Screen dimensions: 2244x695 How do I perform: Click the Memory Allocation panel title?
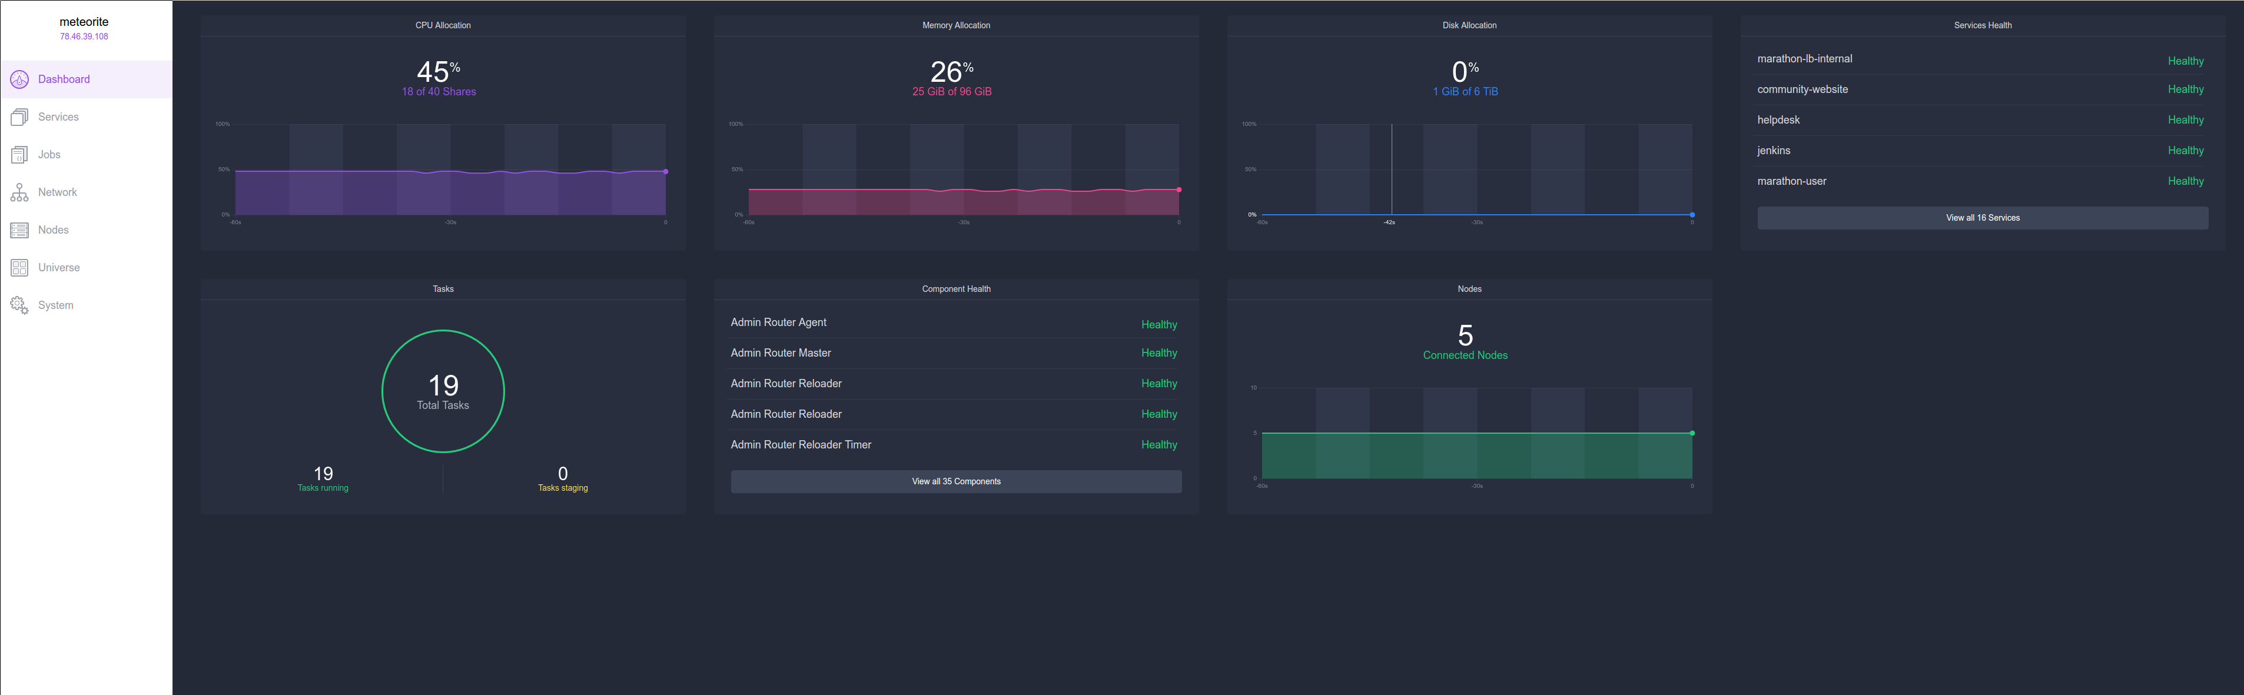(x=955, y=25)
